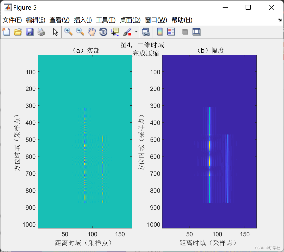Click the dock figure arrow at top right
Screen dimensions: 284x252
[280, 20]
